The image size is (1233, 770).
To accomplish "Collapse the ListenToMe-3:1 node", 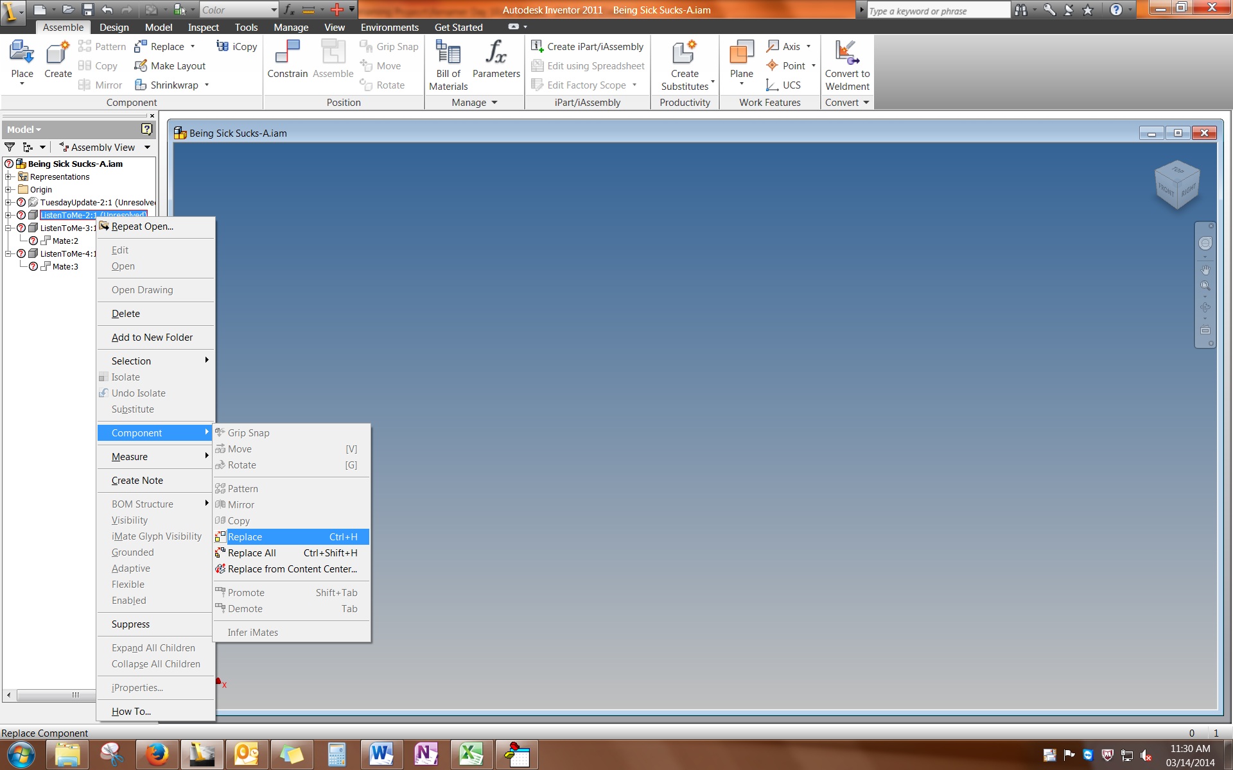I will (8, 228).
